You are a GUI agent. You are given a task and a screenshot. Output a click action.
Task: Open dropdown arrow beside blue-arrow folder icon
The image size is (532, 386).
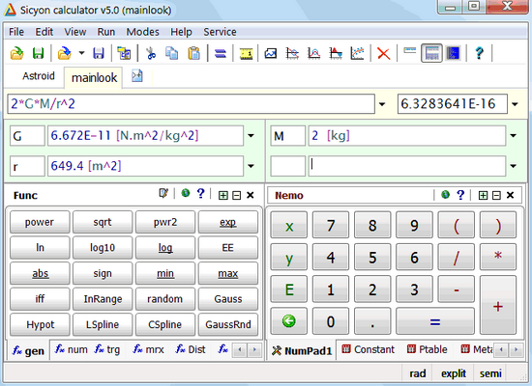[x=81, y=53]
